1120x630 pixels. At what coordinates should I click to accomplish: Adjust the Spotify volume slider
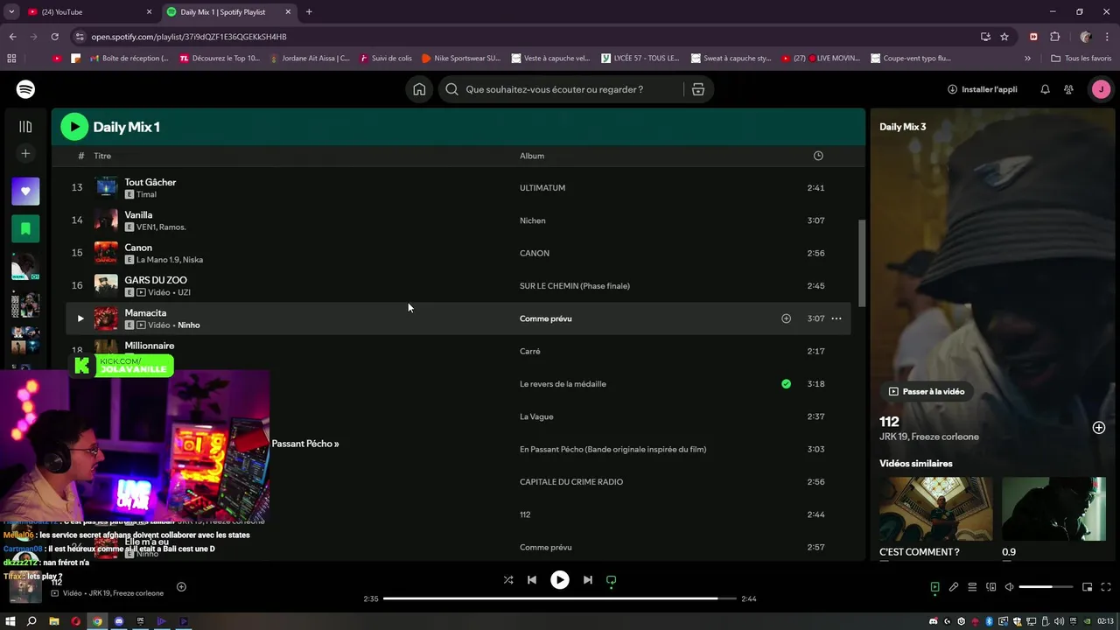1046,587
